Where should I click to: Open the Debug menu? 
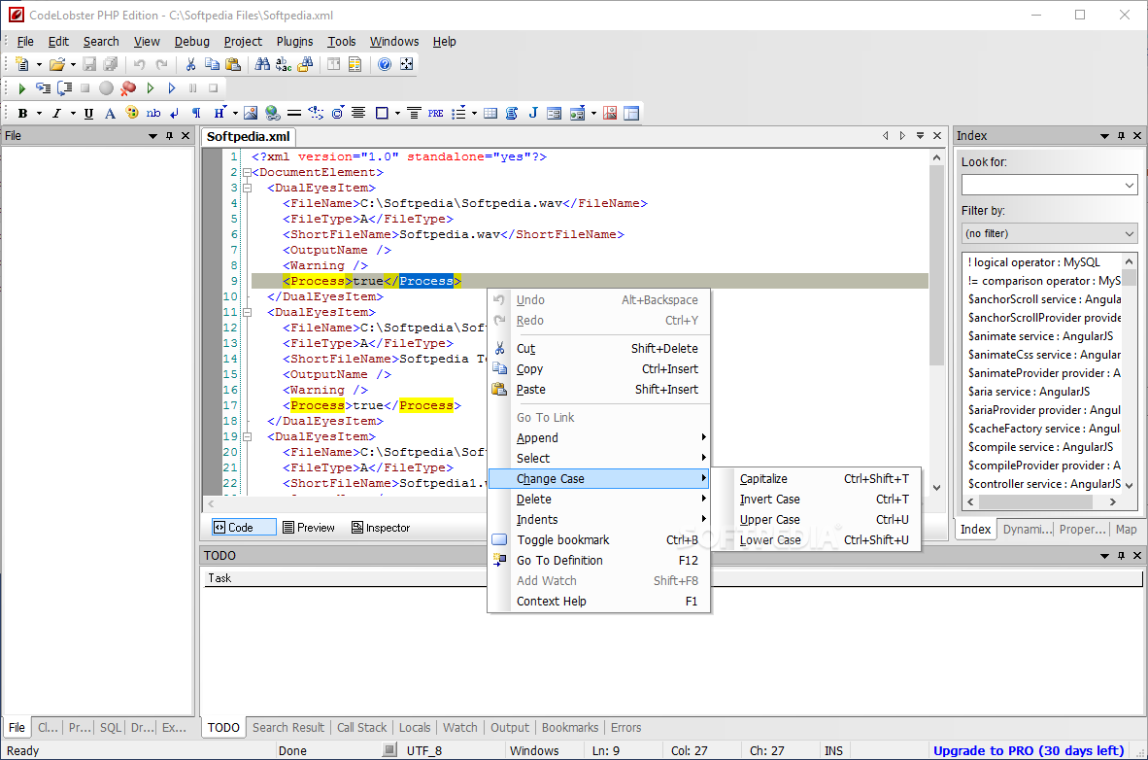pos(192,42)
